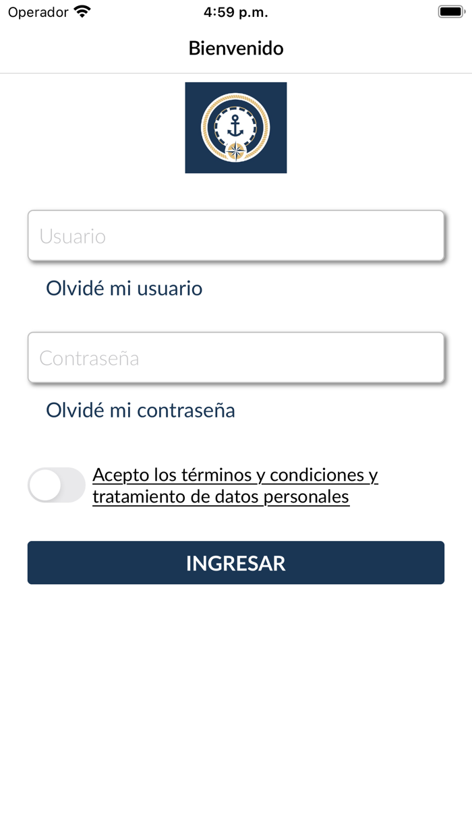Click the compass emblem inside the logo

pyautogui.click(x=235, y=152)
